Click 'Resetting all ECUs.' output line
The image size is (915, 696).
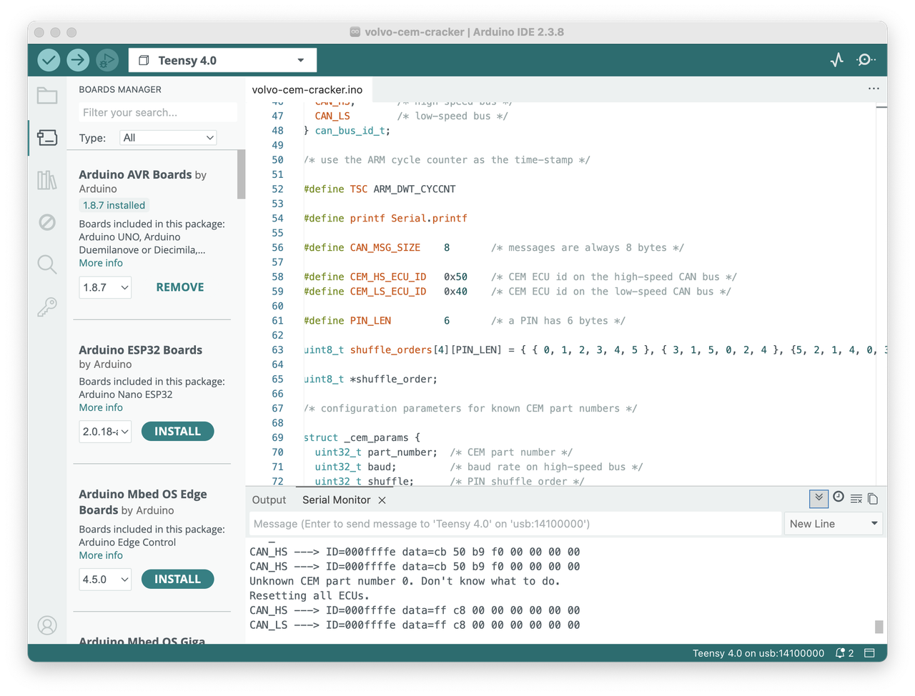pos(310,596)
